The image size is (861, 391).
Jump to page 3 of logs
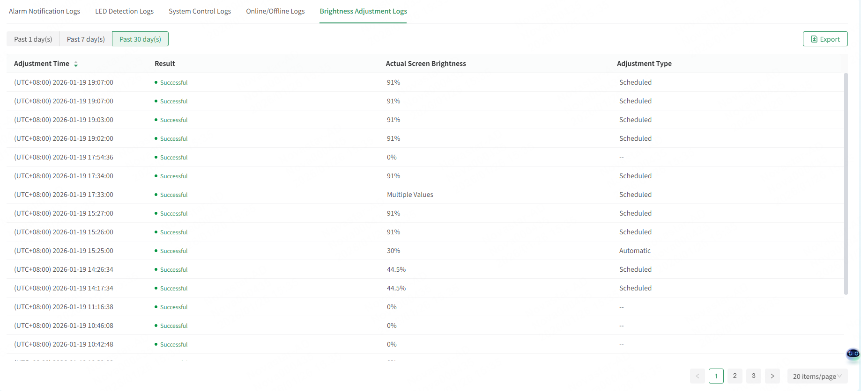point(754,376)
